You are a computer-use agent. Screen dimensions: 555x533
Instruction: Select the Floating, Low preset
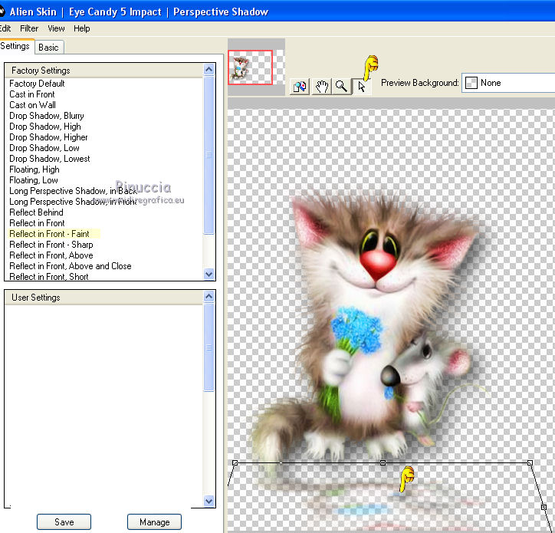34,180
